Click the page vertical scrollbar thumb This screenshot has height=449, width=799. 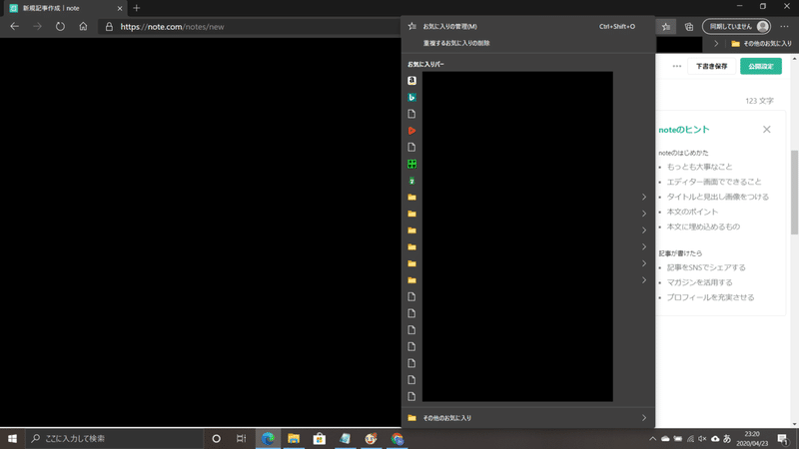point(794,193)
